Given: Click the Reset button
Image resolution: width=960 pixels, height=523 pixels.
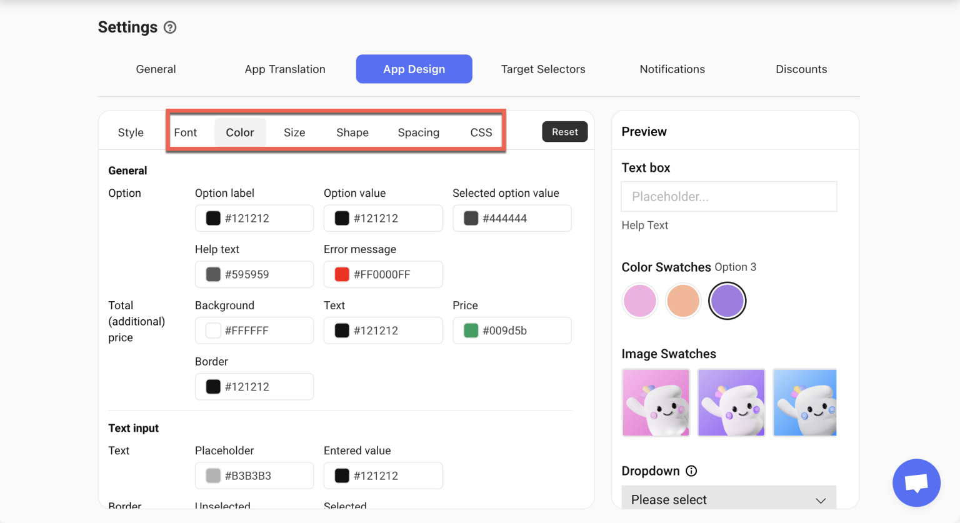Looking at the screenshot, I should (x=564, y=132).
